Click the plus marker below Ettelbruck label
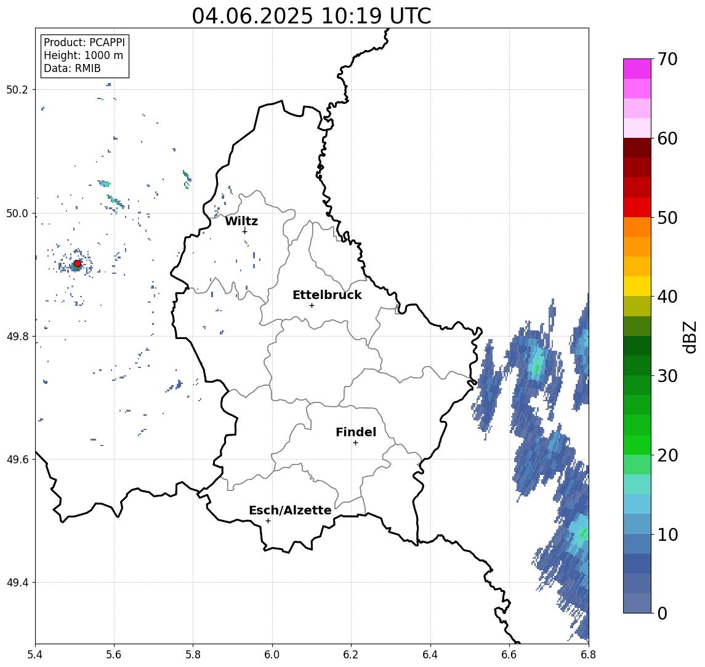 tap(312, 306)
